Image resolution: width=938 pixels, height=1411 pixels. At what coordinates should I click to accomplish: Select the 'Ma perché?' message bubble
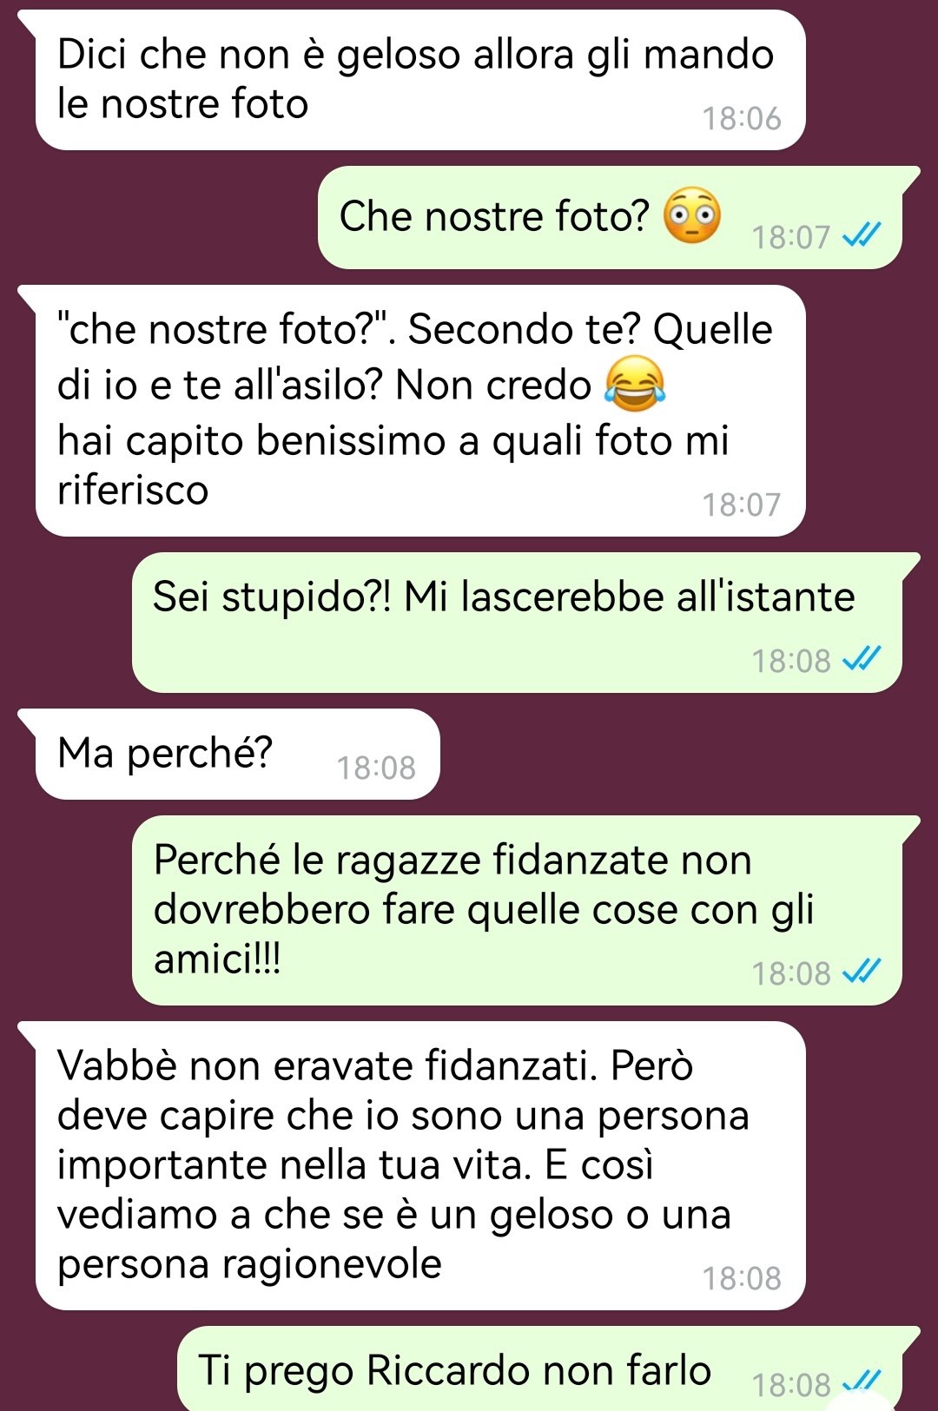237,754
